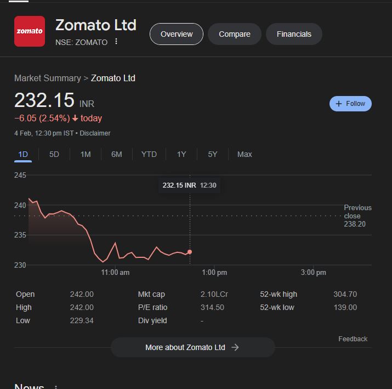Viewport: 392px width, 389px height.
Task: View the 5Y chart range
Action: pos(213,154)
